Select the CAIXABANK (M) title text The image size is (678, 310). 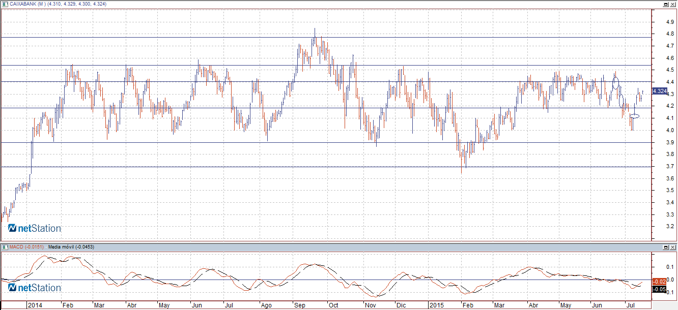[27, 4]
